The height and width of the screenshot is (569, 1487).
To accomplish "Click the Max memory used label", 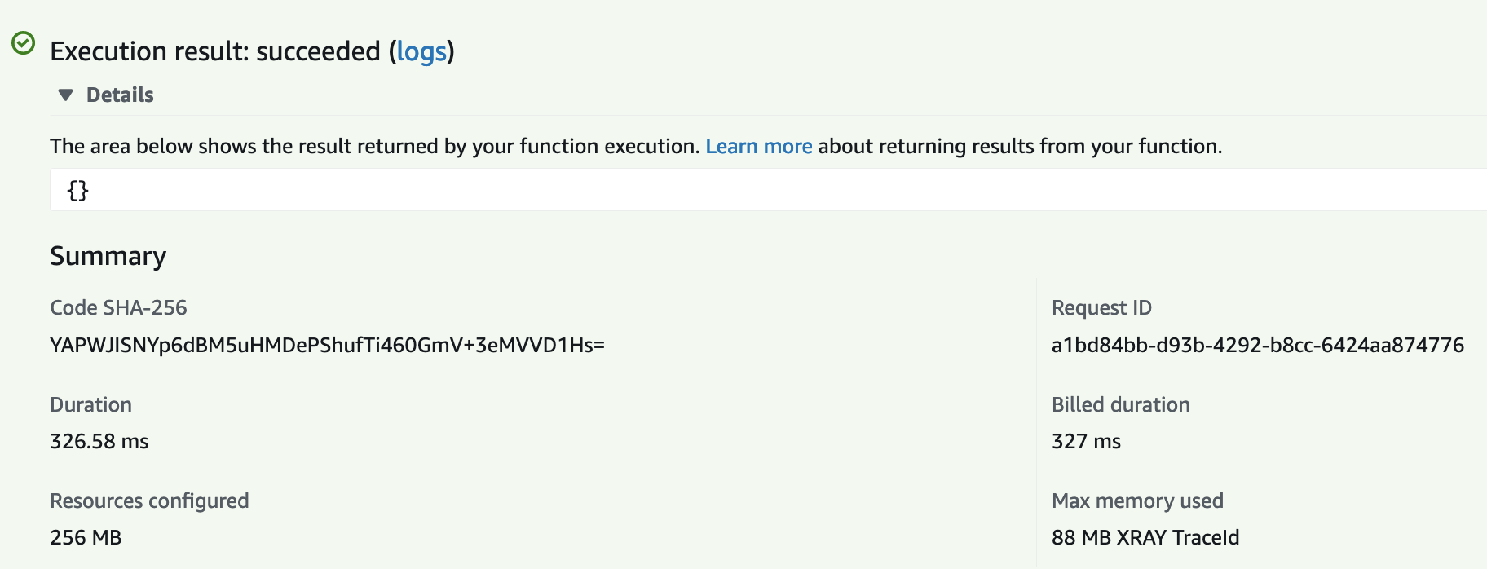I will [1137, 501].
